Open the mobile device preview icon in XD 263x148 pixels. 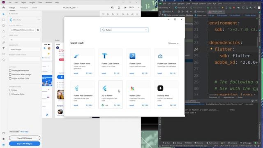(119, 7)
